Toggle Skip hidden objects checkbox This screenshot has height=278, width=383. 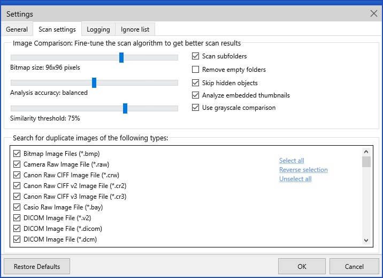point(195,83)
